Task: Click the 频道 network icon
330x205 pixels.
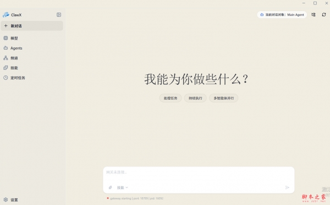Action: (5, 58)
